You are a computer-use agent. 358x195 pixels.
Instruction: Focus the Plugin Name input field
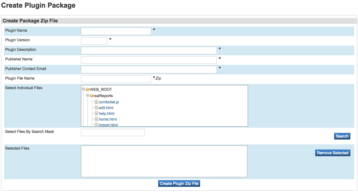pyautogui.click(x=116, y=31)
